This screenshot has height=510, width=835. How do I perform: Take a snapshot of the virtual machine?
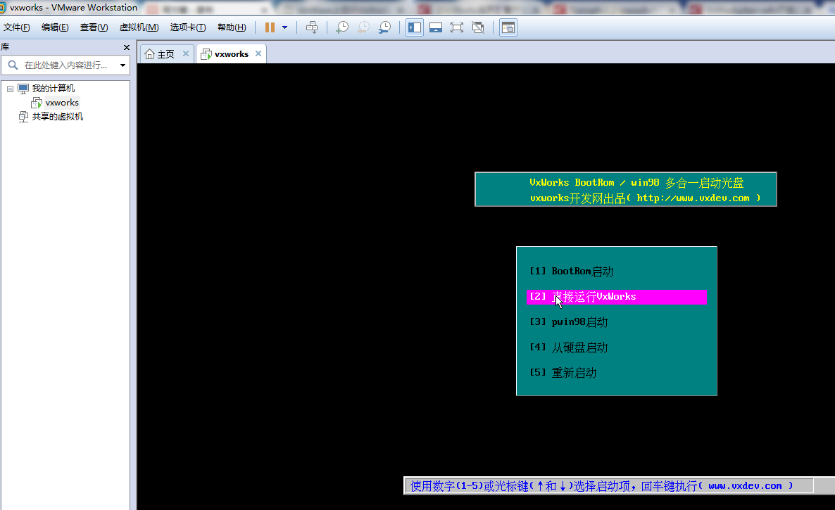(x=342, y=27)
